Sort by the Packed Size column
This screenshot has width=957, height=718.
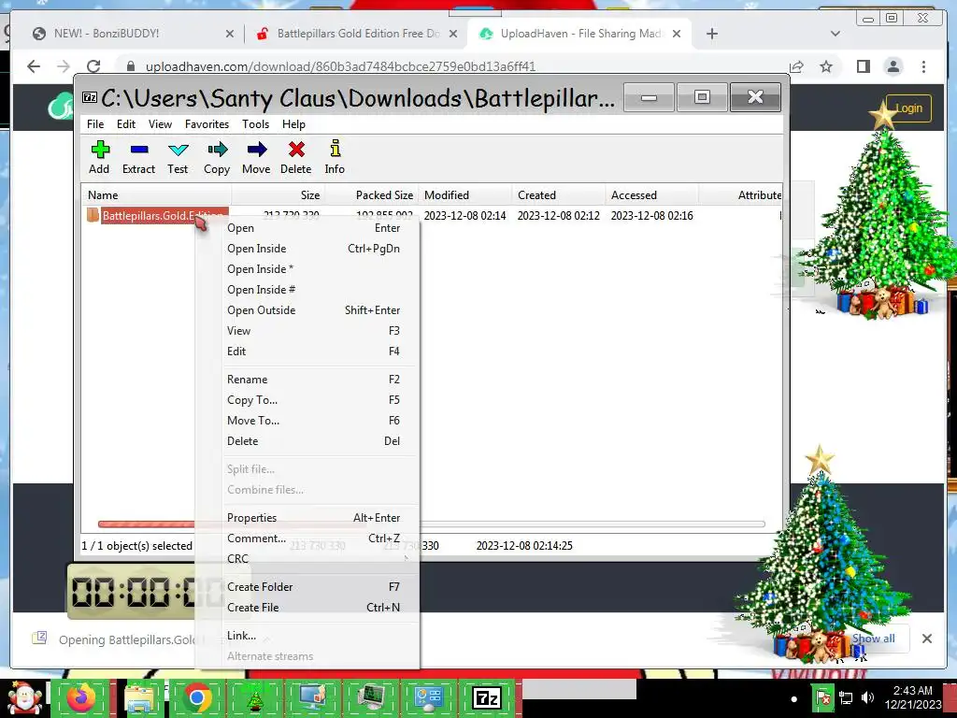point(371,195)
